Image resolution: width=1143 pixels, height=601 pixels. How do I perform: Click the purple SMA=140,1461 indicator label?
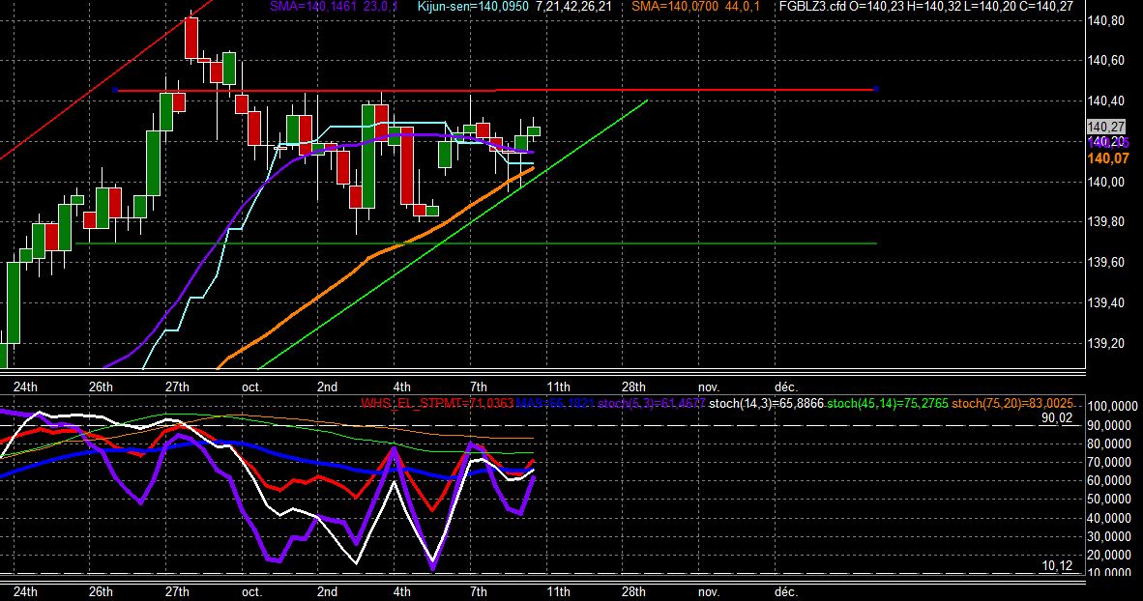[334, 7]
